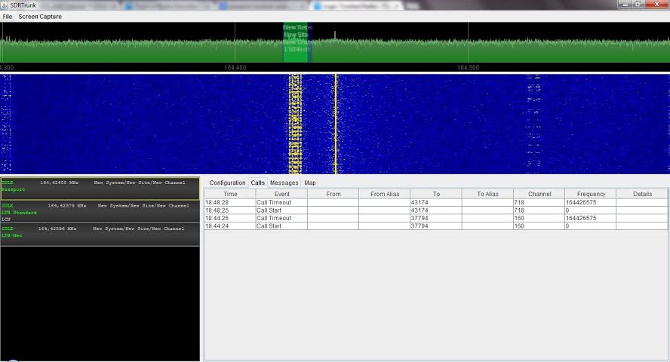
Task: Click Call Timeout event at 18:44:26
Action: (281, 218)
